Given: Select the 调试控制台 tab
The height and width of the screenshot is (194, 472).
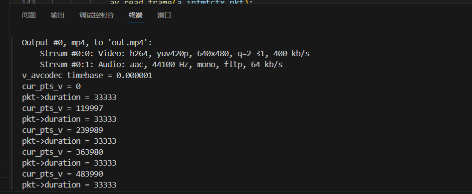Looking at the screenshot, I should coord(97,15).
